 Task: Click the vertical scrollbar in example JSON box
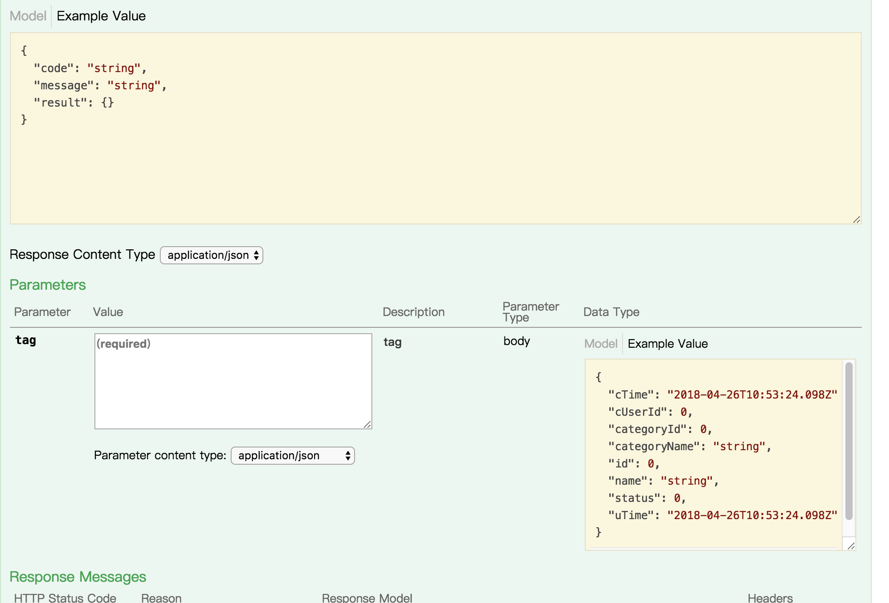pyautogui.click(x=849, y=440)
